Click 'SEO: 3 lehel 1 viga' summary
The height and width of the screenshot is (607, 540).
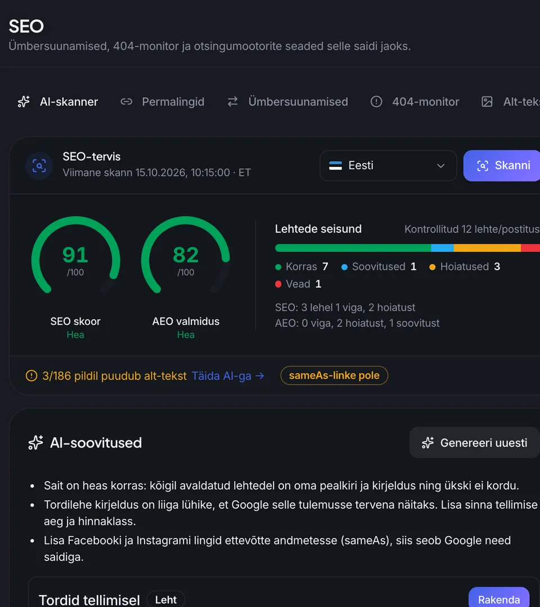(x=345, y=307)
